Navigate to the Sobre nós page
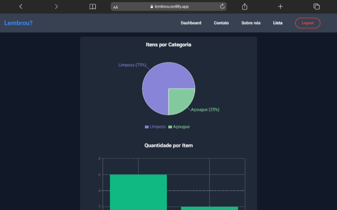The height and width of the screenshot is (210, 337). pyautogui.click(x=251, y=23)
